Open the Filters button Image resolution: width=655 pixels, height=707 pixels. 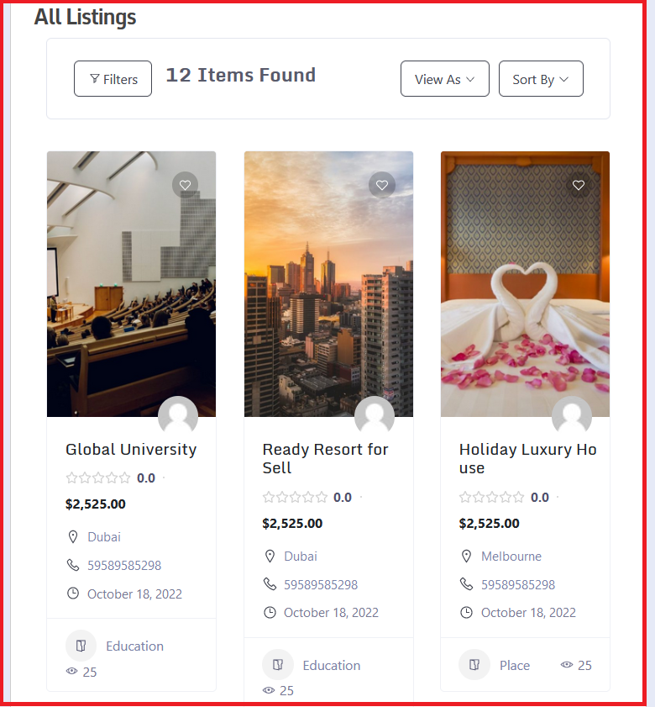[113, 79]
